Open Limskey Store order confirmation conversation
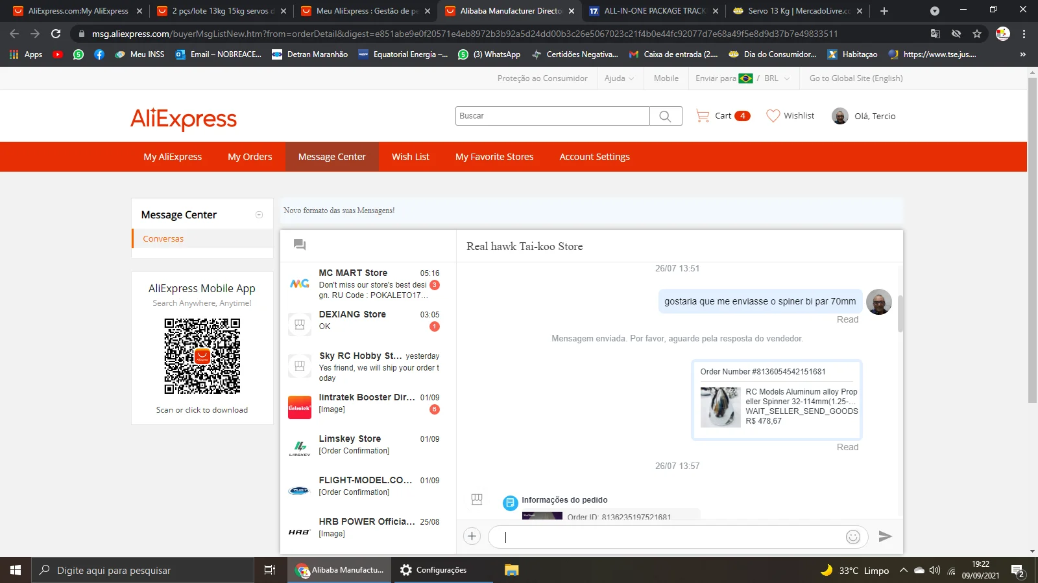1038x583 pixels. [368, 449]
